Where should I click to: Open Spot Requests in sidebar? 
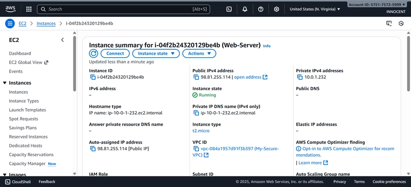(x=23, y=119)
